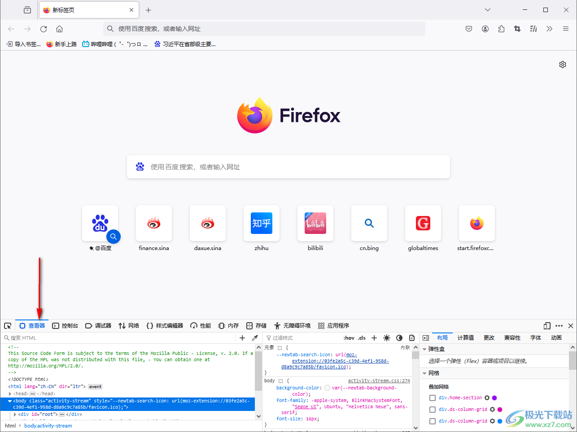This screenshot has width=577, height=432.
Task: Highlight div.home-section grid target icon
Action: tap(487, 398)
